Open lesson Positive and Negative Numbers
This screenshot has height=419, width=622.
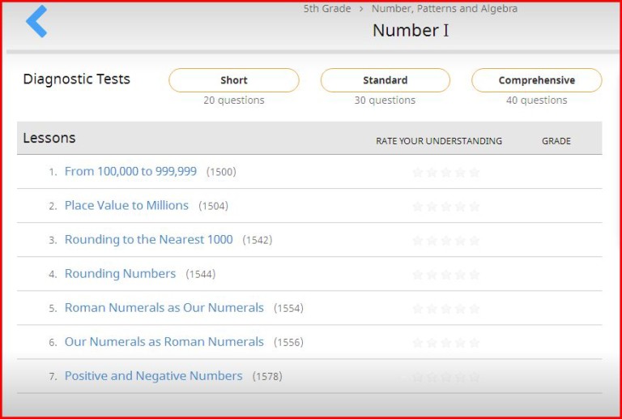point(154,376)
